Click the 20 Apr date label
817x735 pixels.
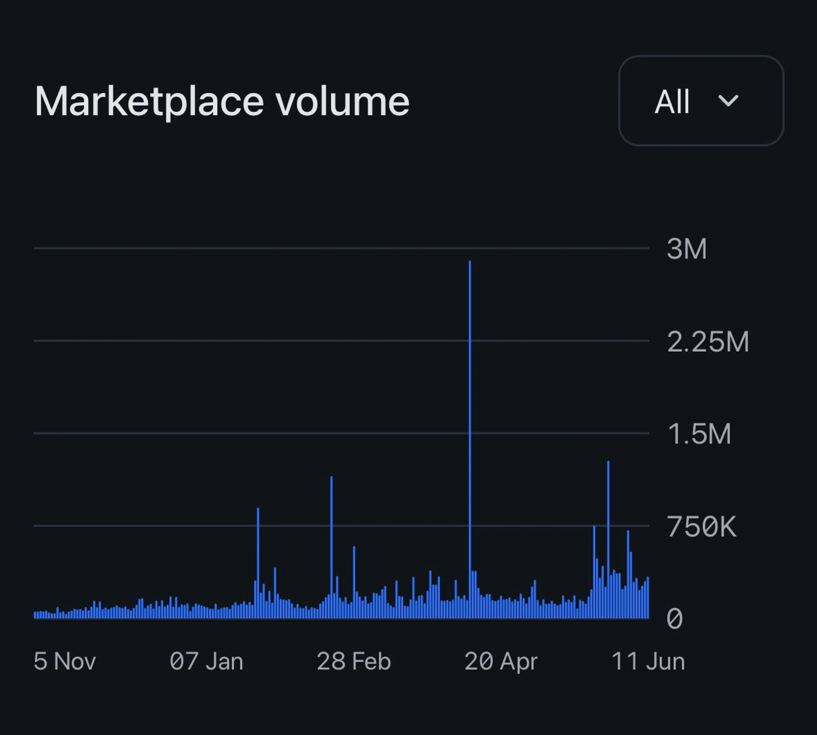coord(501,661)
